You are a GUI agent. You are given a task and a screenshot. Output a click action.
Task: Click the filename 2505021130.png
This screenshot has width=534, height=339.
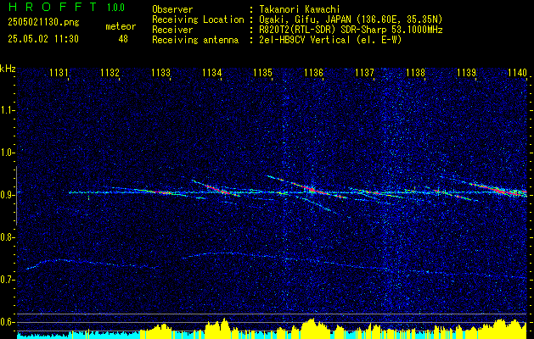tap(43, 23)
